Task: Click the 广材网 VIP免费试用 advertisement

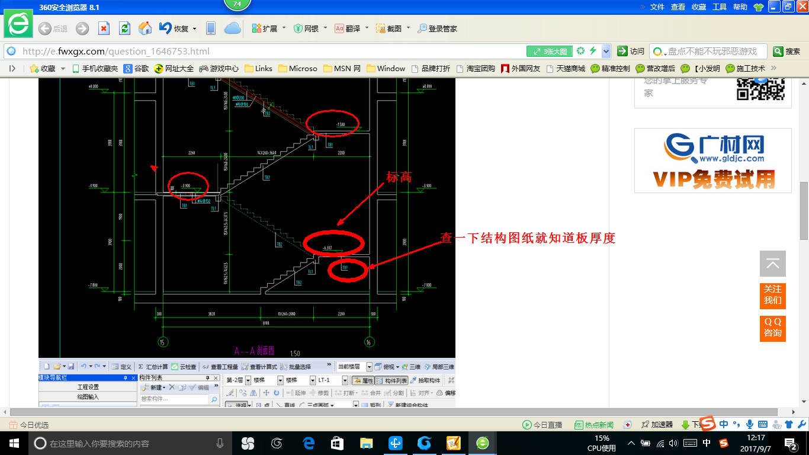Action: [713, 161]
